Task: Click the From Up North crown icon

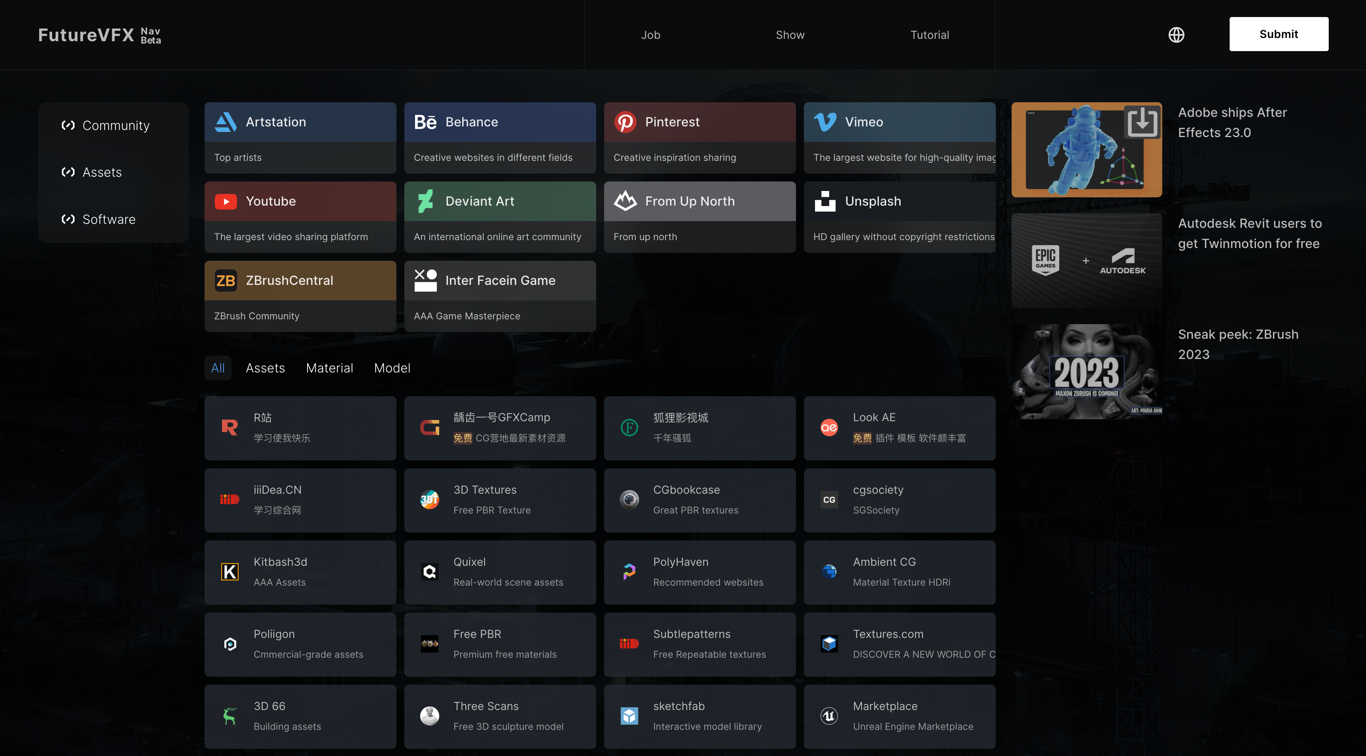Action: 625,201
